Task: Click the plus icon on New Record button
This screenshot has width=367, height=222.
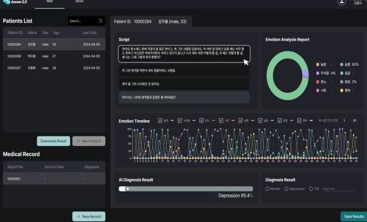Action: coord(78,217)
